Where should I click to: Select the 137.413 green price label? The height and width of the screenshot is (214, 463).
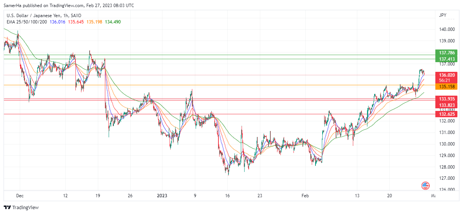point(447,59)
